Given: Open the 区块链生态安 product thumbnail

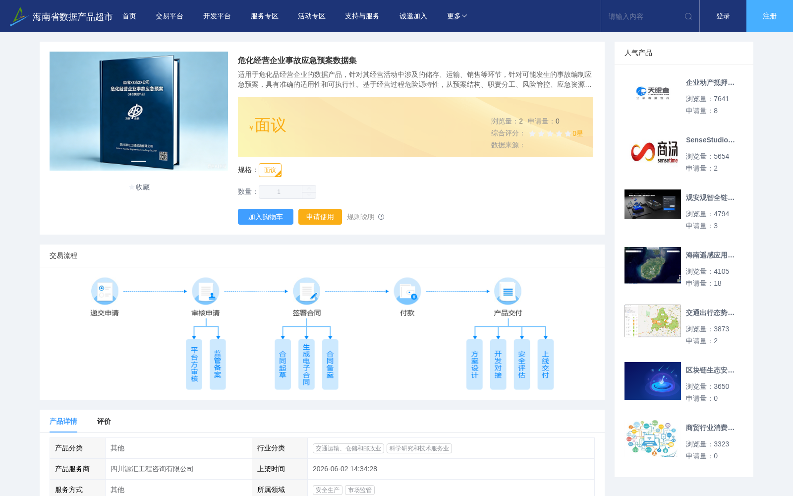Looking at the screenshot, I should pyautogui.click(x=653, y=381).
